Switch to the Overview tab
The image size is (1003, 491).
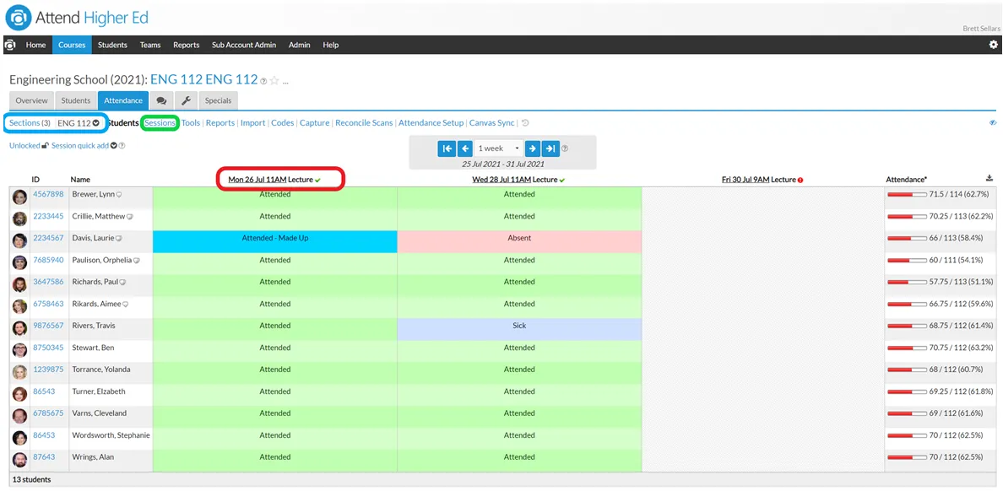click(32, 101)
